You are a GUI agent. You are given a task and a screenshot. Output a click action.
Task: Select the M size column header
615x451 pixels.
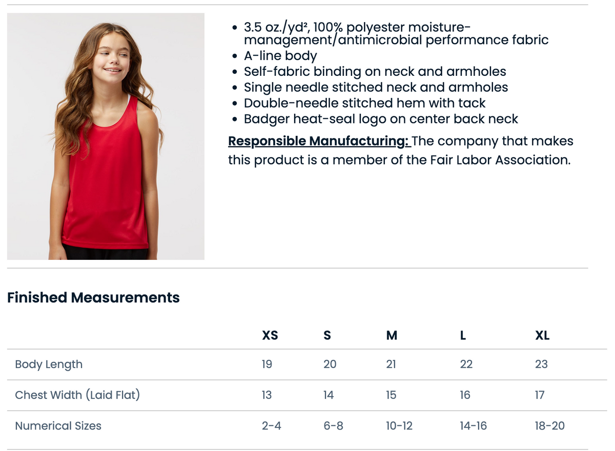(392, 335)
